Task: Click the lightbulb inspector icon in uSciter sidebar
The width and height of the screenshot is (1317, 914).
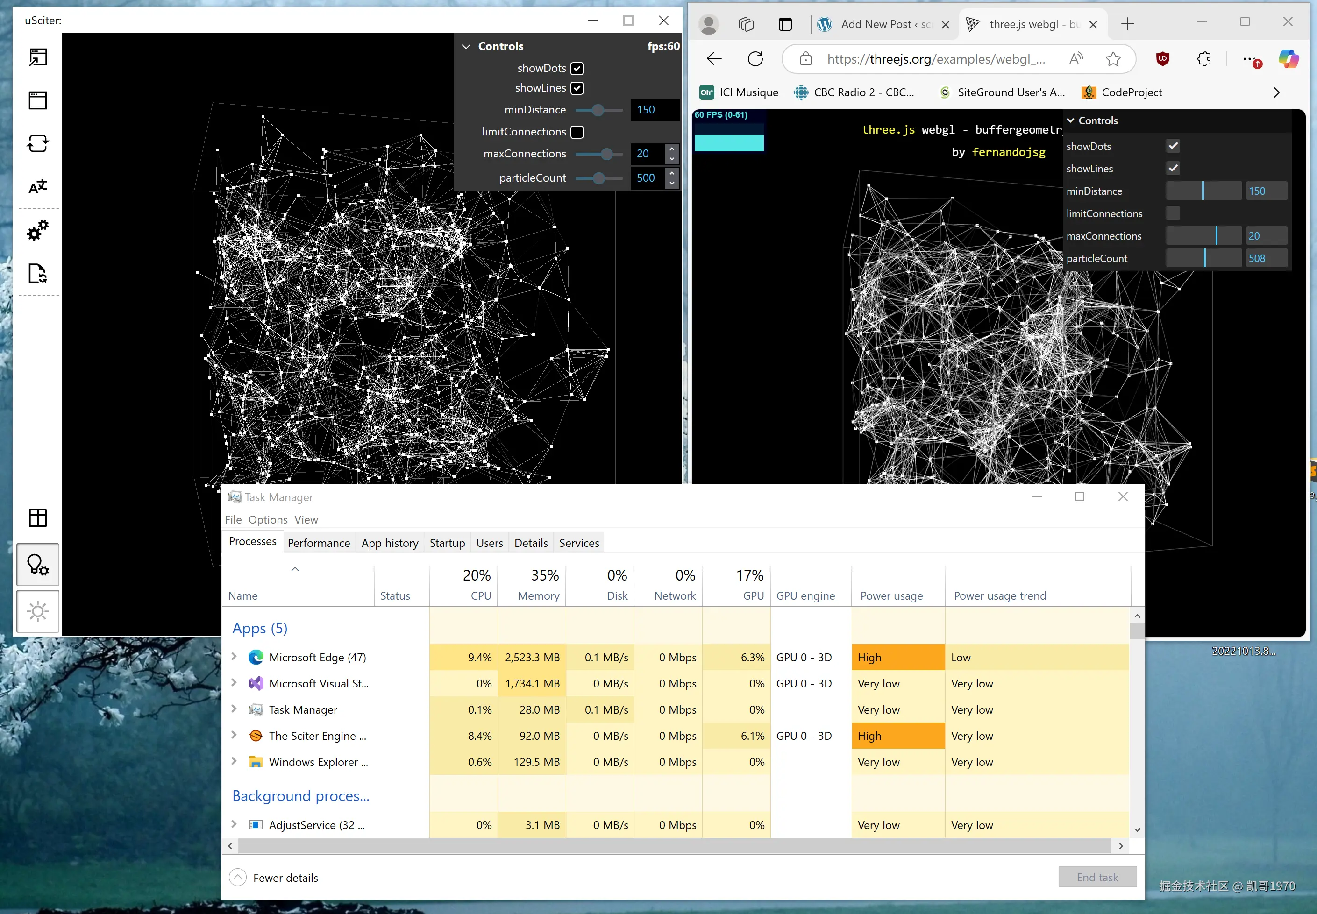Action: pos(38,565)
